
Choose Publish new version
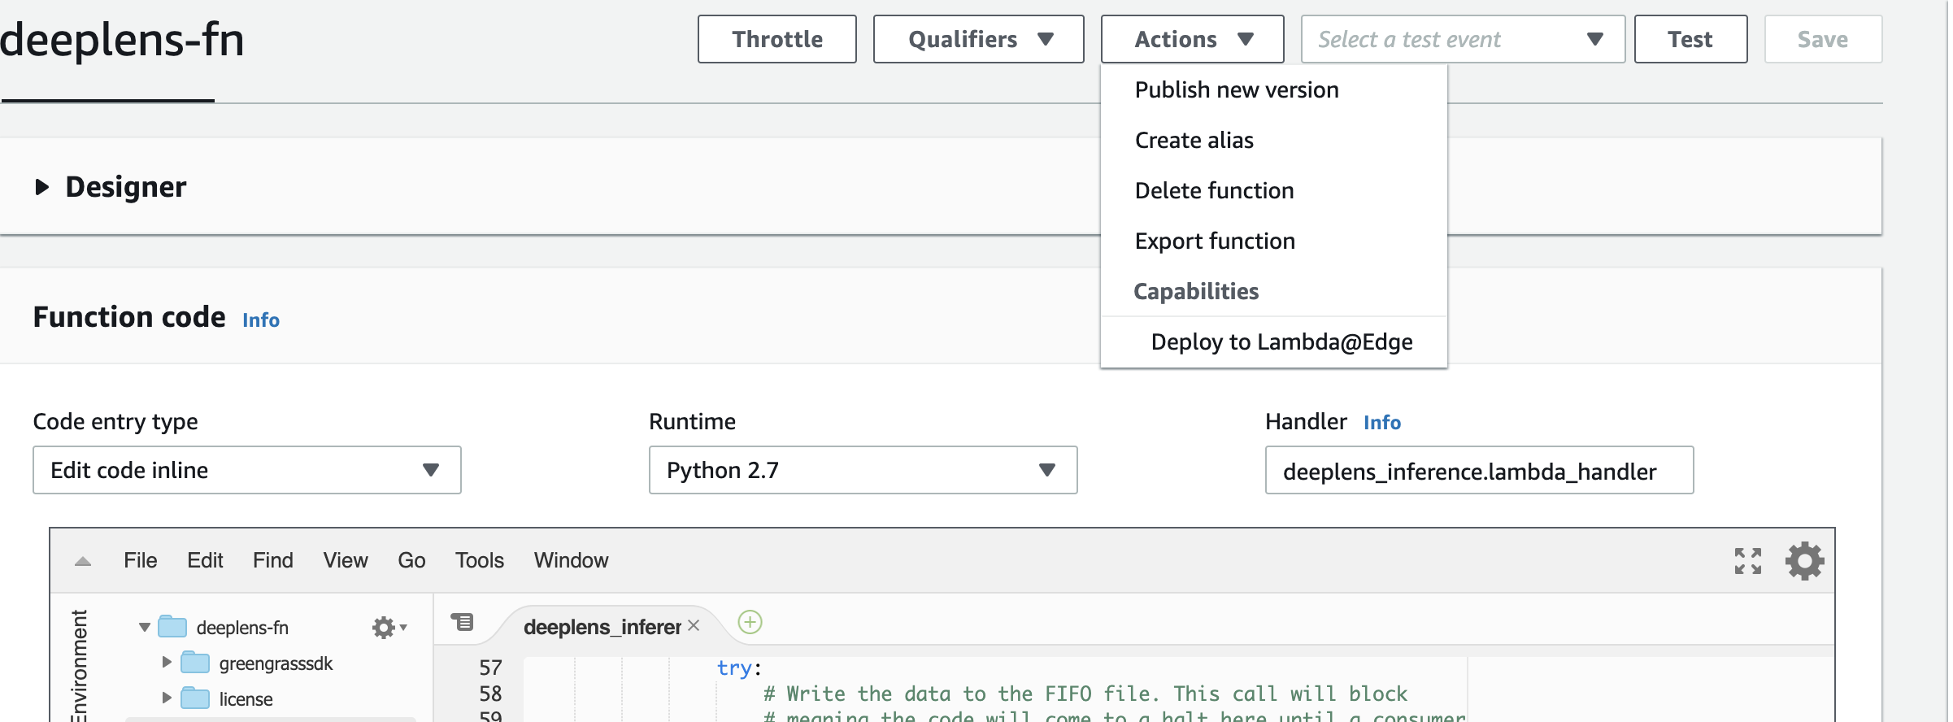(x=1237, y=89)
